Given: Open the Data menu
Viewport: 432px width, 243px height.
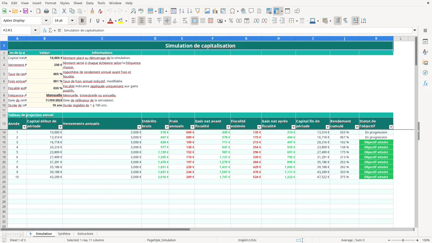Looking at the screenshot, I should [90, 3].
